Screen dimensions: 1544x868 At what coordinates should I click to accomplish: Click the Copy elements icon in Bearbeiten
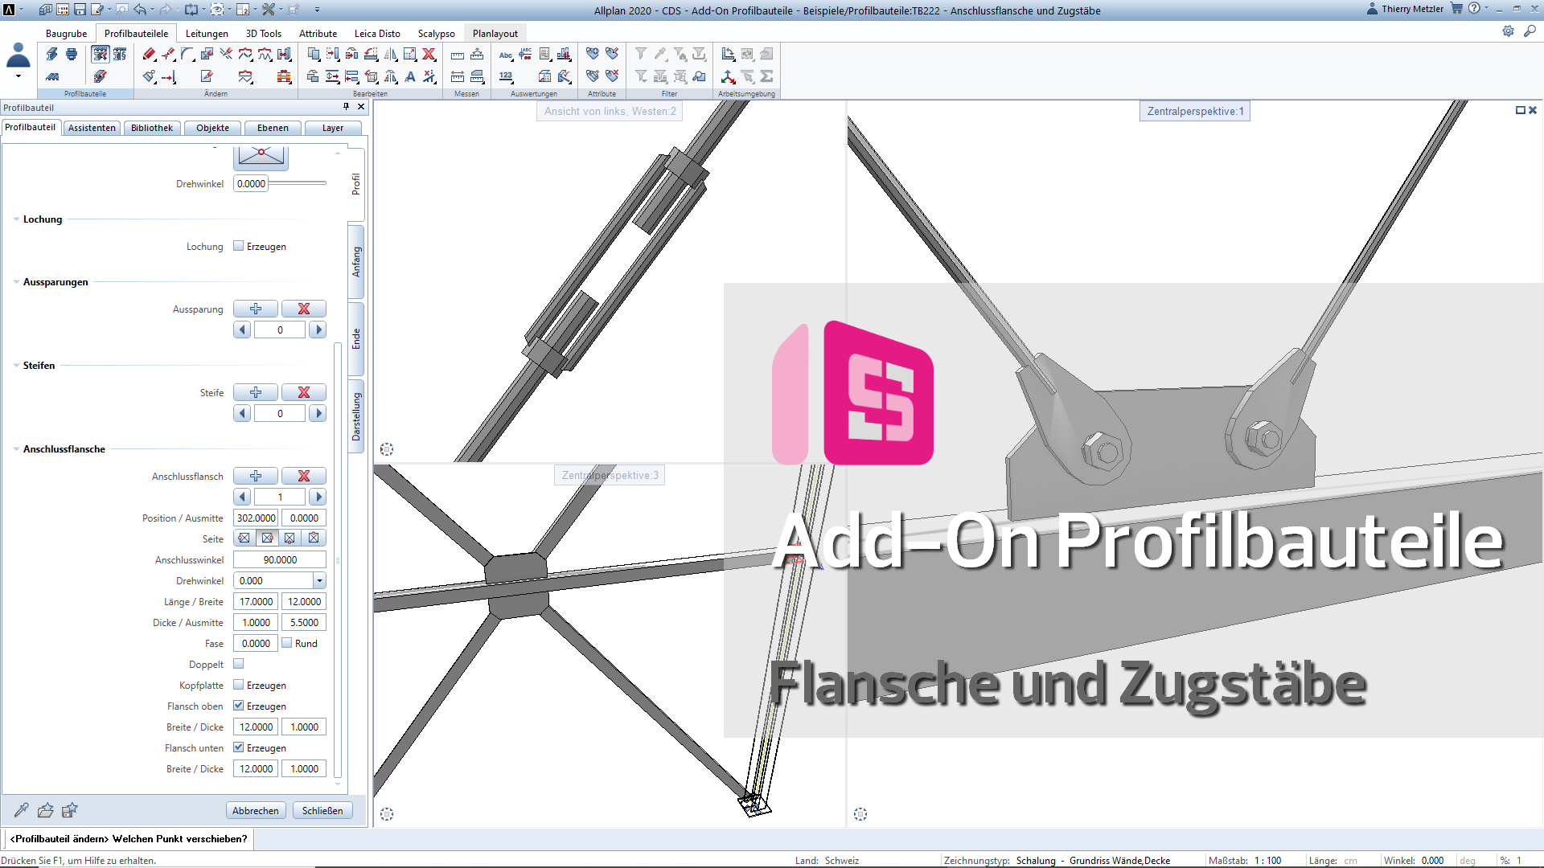[x=314, y=55]
